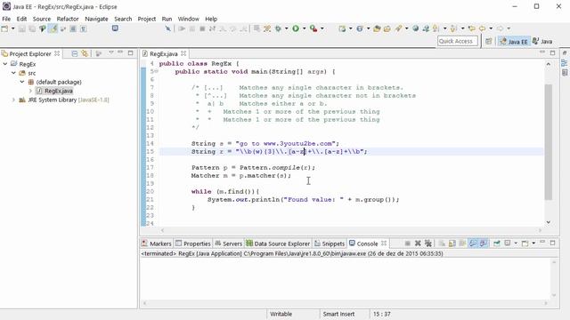Image resolution: width=570 pixels, height=320 pixels.
Task: Click the Back navigation arrow icon
Action: point(483,28)
